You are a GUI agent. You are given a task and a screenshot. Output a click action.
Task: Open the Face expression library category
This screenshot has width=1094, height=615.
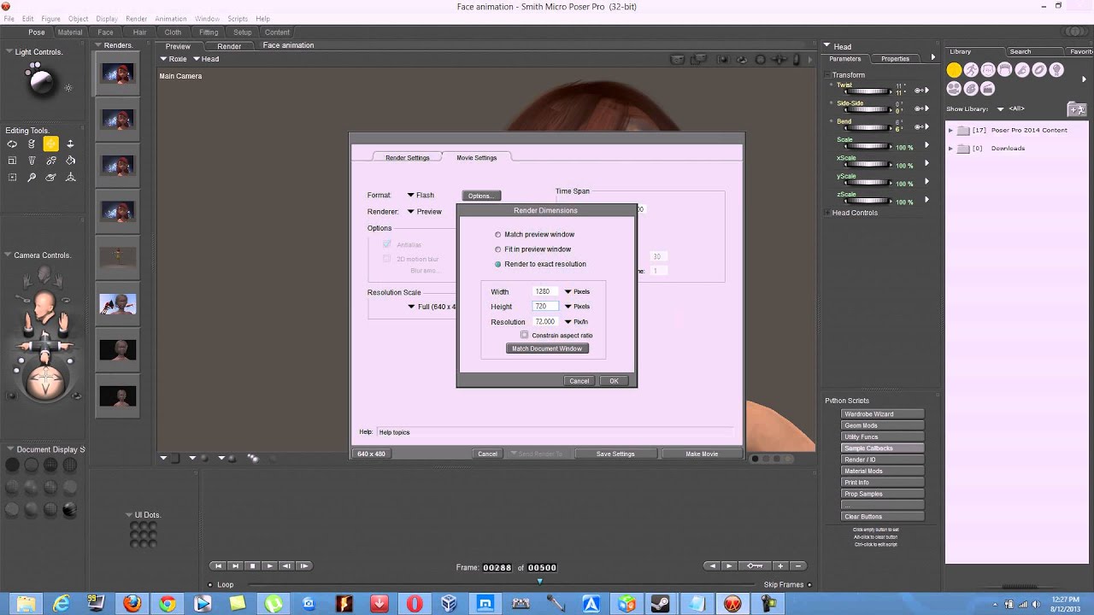[988, 70]
